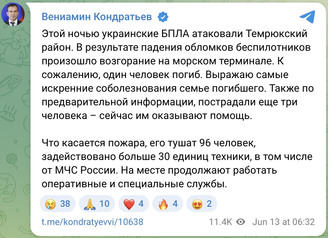Click the praying hands emoji
Image resolution: width=328 pixels, height=238 pixels.
(x=90, y=204)
